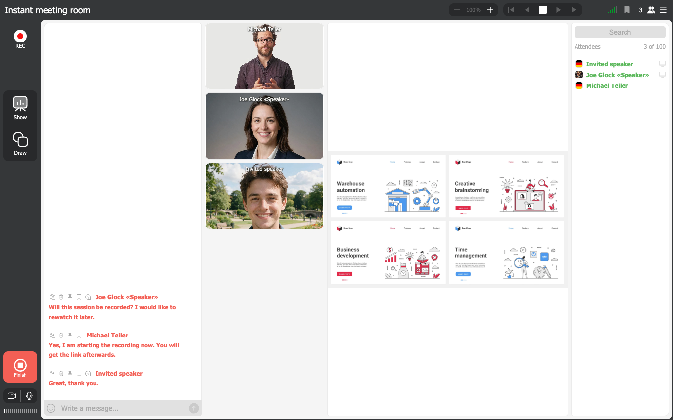Select Joe Glock «Speaker» video tile
Screen dimensions: 673x420
click(x=264, y=126)
